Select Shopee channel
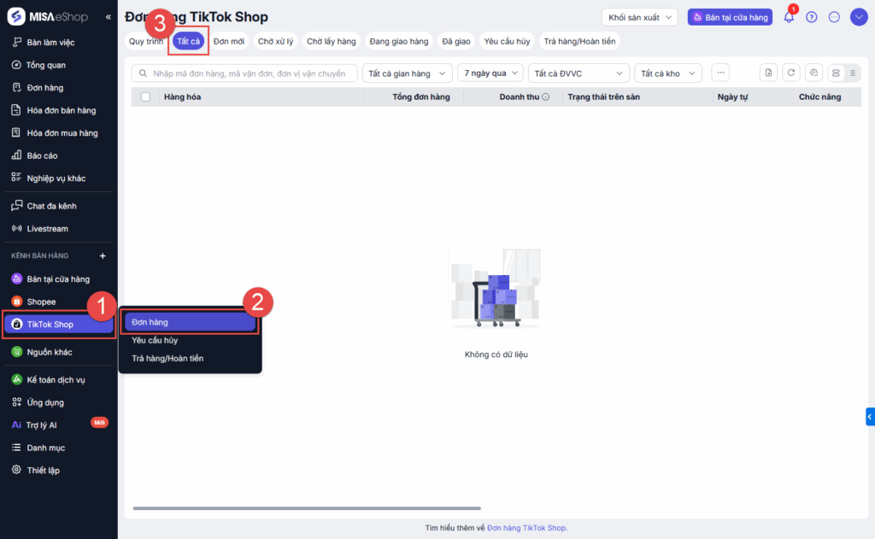This screenshot has width=875, height=539. 41,302
